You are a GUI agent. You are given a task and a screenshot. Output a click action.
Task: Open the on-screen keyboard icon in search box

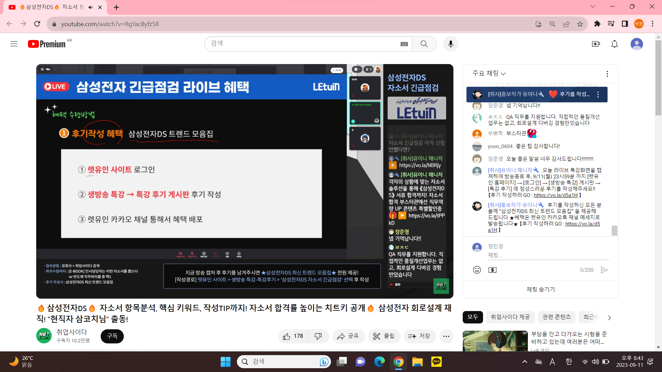point(404,44)
